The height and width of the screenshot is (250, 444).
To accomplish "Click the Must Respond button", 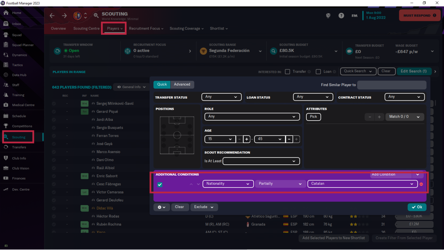I will click(419, 15).
